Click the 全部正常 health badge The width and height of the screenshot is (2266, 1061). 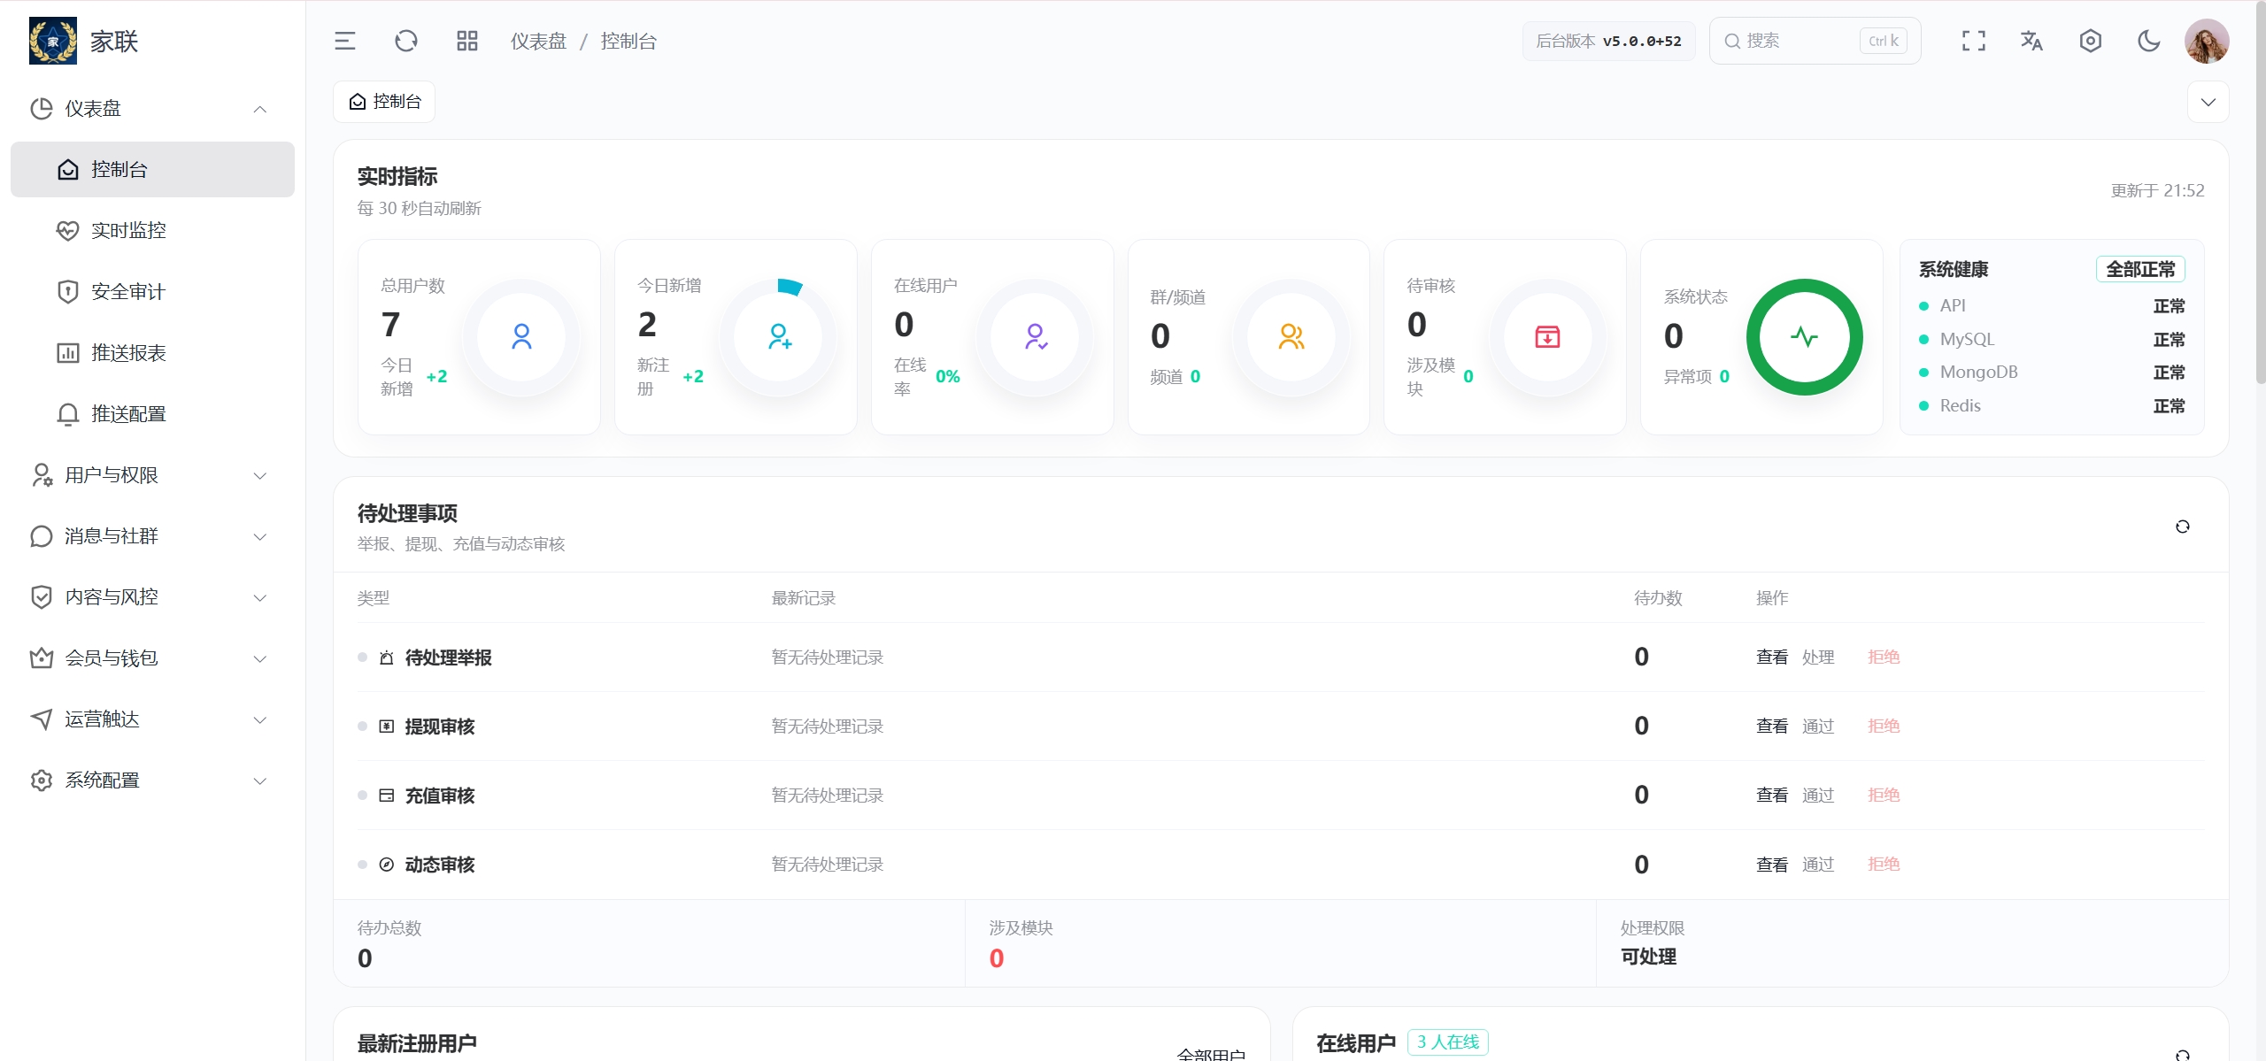click(2140, 269)
